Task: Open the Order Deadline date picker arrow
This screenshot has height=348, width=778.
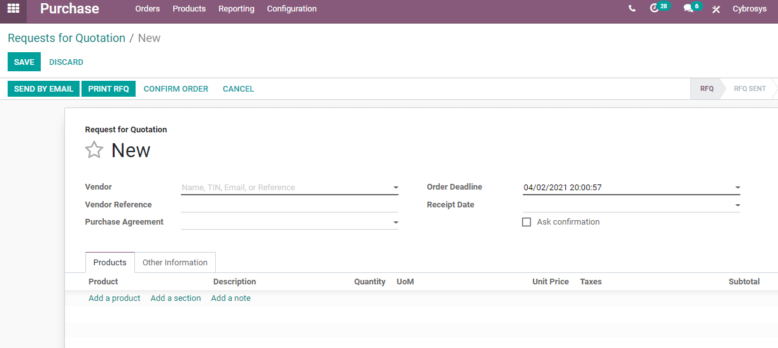Action: 737,188
